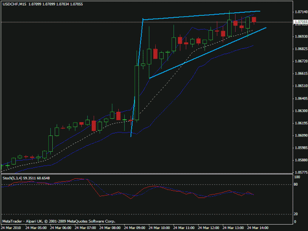Click the 24 Mar 12:00 time label
The image size is (308, 231).
coord(208,228)
